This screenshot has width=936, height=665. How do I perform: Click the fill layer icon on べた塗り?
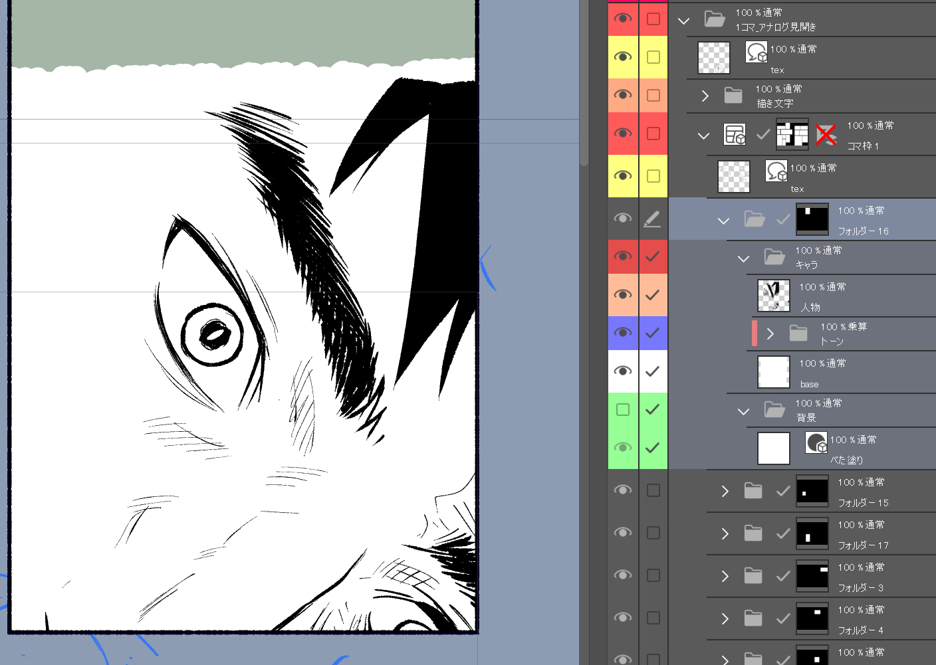pos(816,442)
